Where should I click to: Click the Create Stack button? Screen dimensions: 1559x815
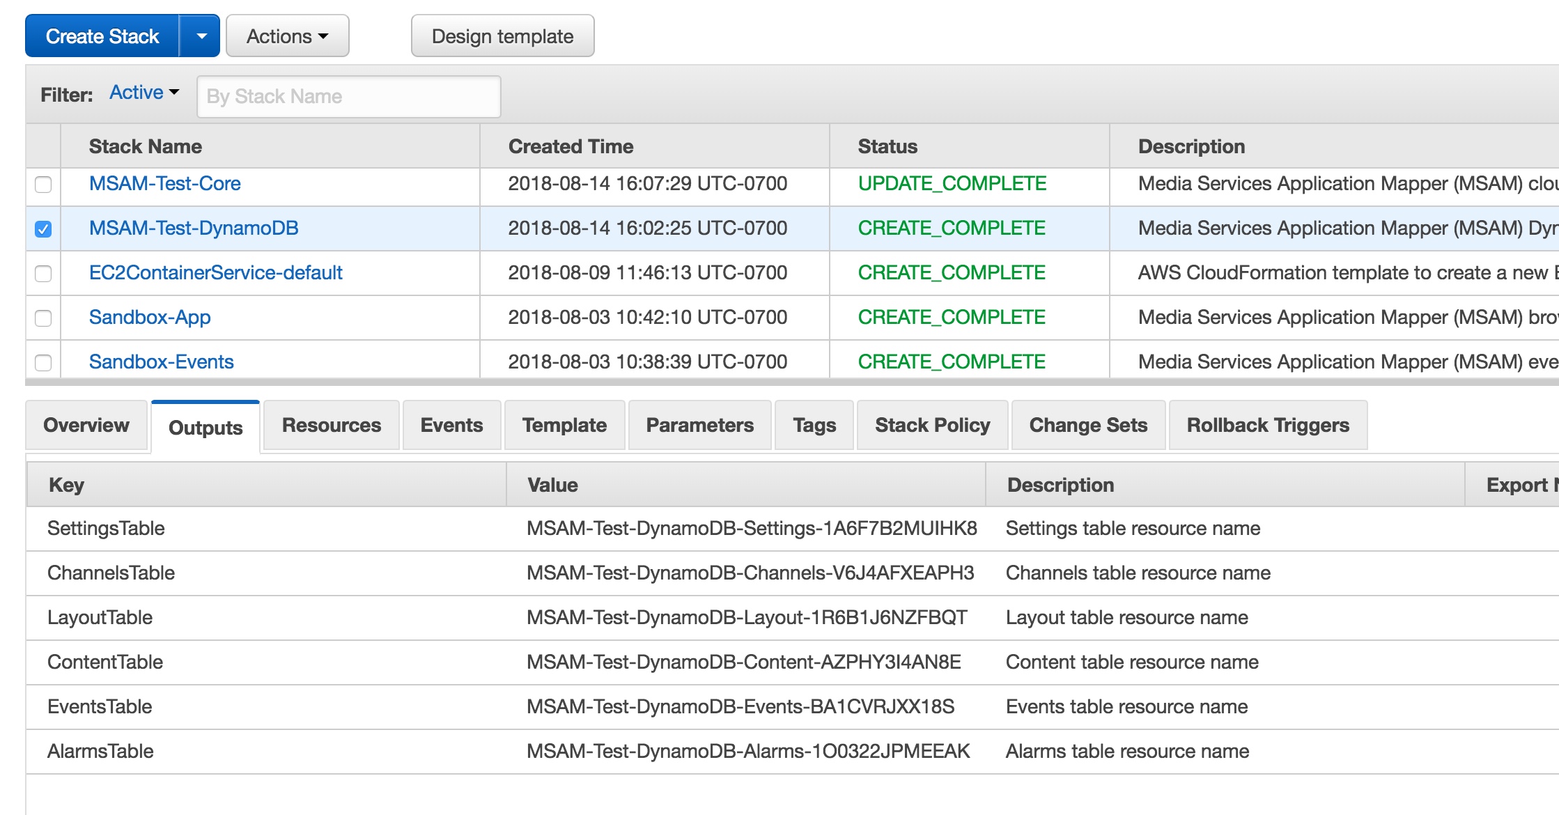coord(102,36)
